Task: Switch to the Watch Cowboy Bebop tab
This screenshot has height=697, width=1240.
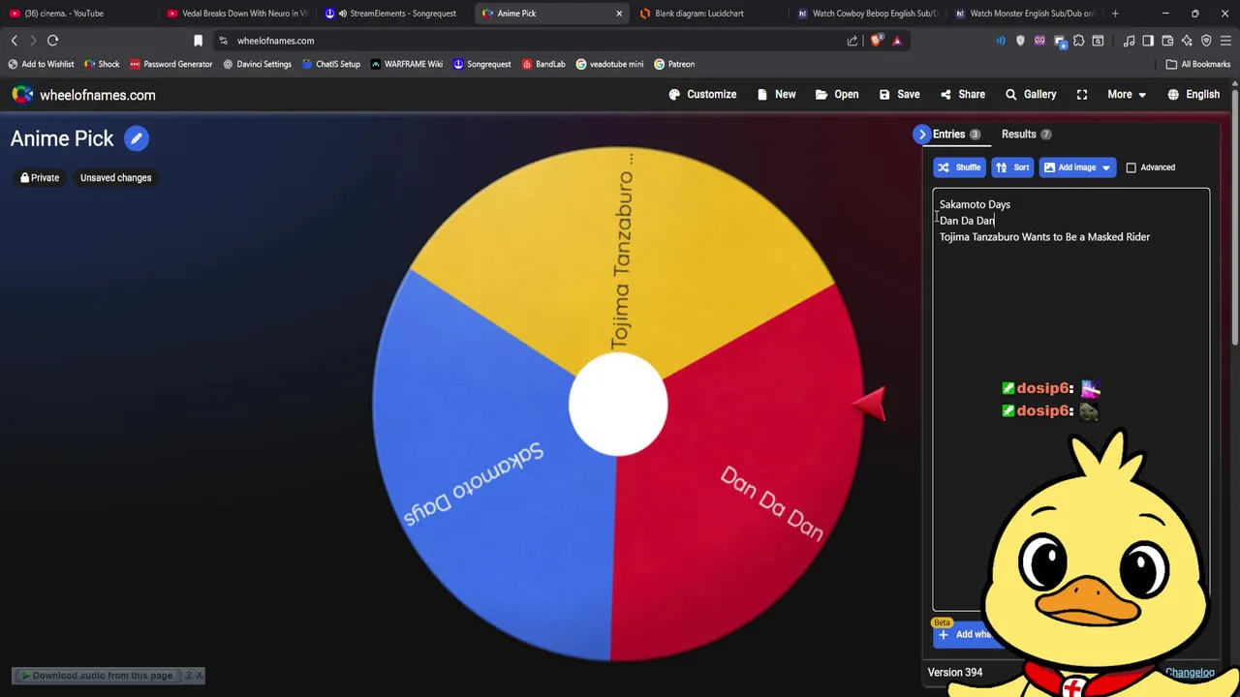Action: 867,14
